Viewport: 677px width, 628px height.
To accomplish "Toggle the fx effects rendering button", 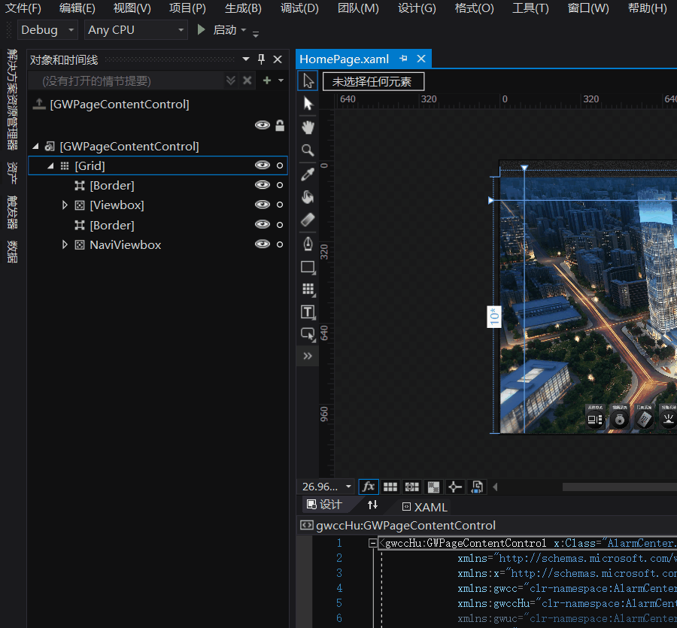I will coord(369,487).
